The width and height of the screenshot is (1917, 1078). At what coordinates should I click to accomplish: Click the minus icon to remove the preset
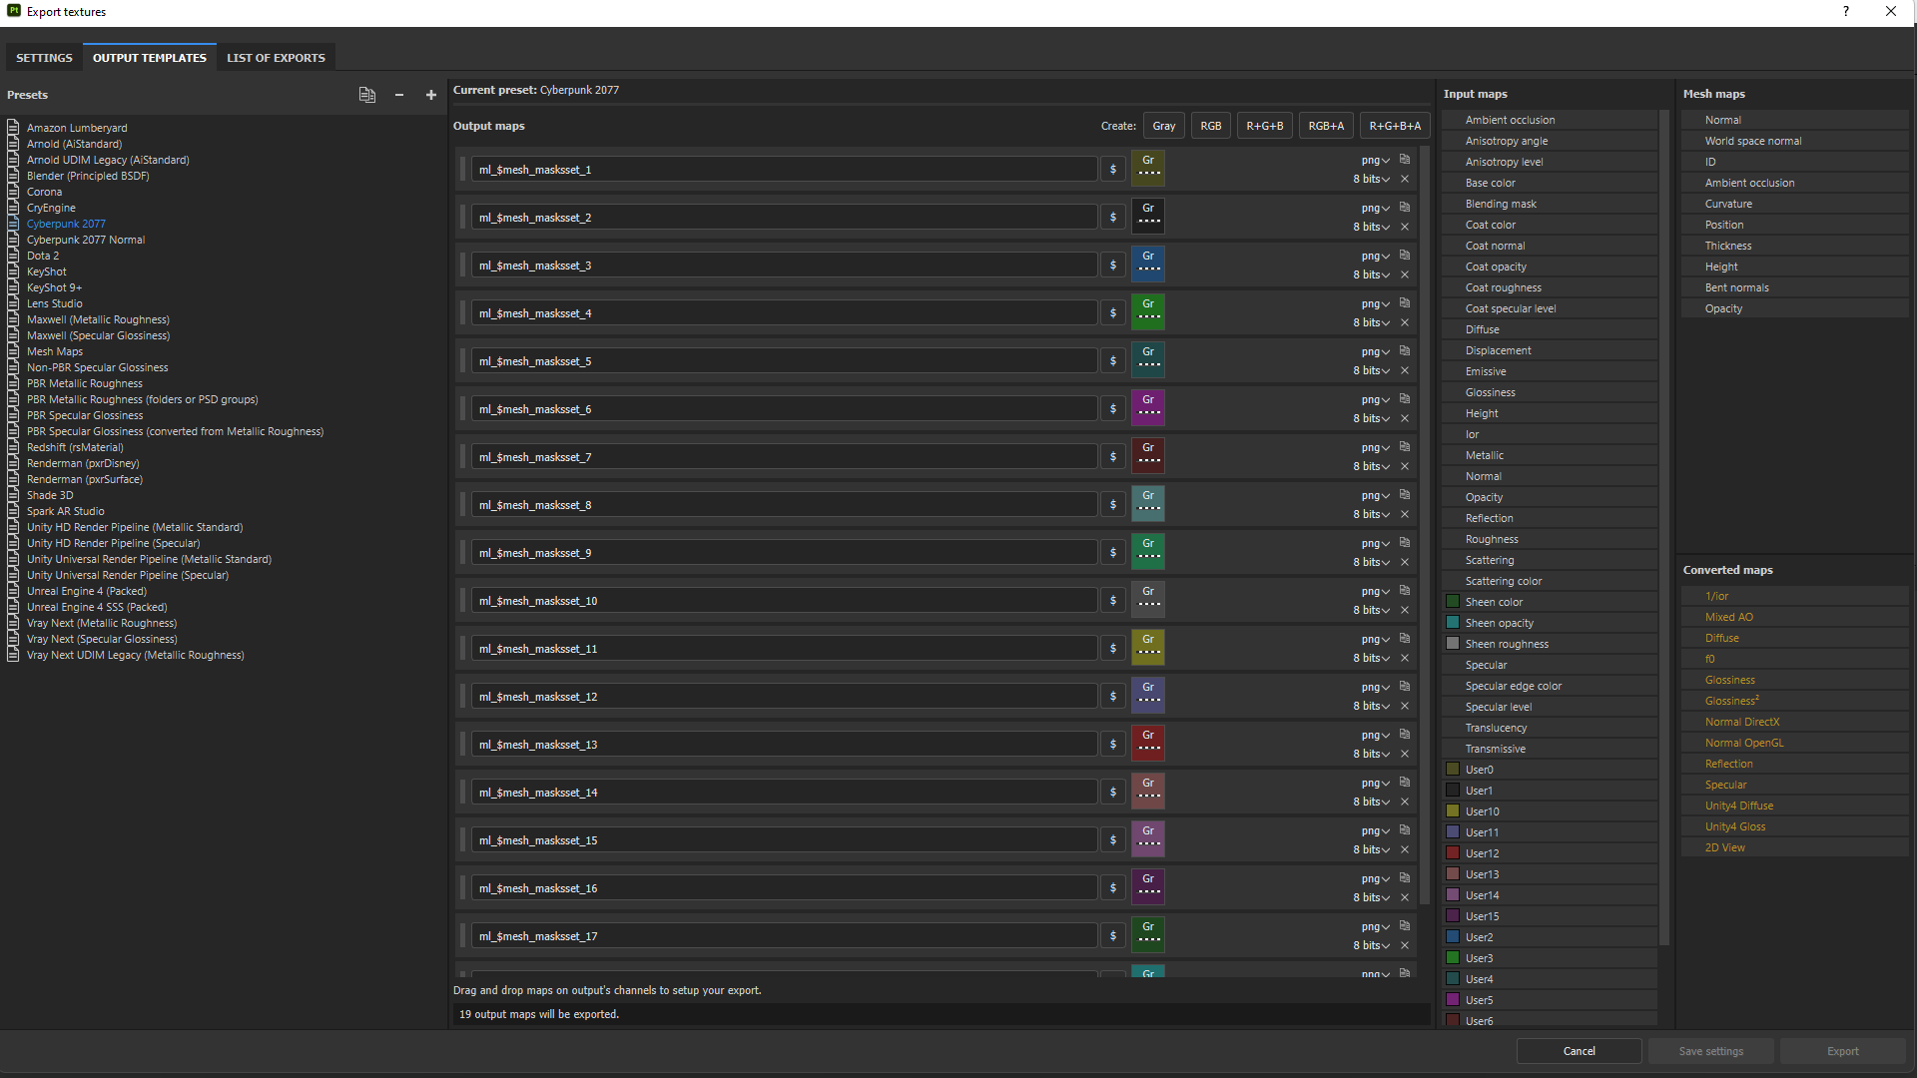[399, 95]
